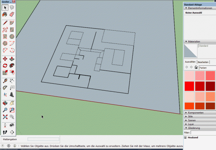Pick the darkest maroon swatch
216x150 pixels.
point(210,86)
